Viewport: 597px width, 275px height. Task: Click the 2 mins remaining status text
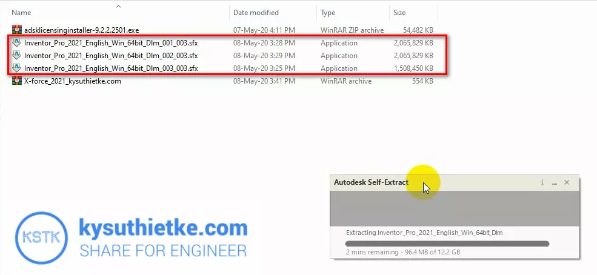click(403, 252)
